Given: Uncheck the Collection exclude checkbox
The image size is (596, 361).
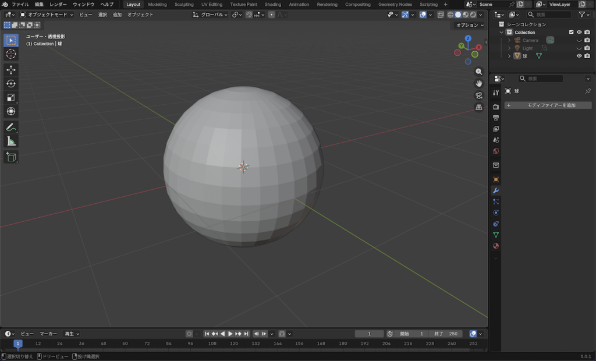Looking at the screenshot, I should pos(571,33).
